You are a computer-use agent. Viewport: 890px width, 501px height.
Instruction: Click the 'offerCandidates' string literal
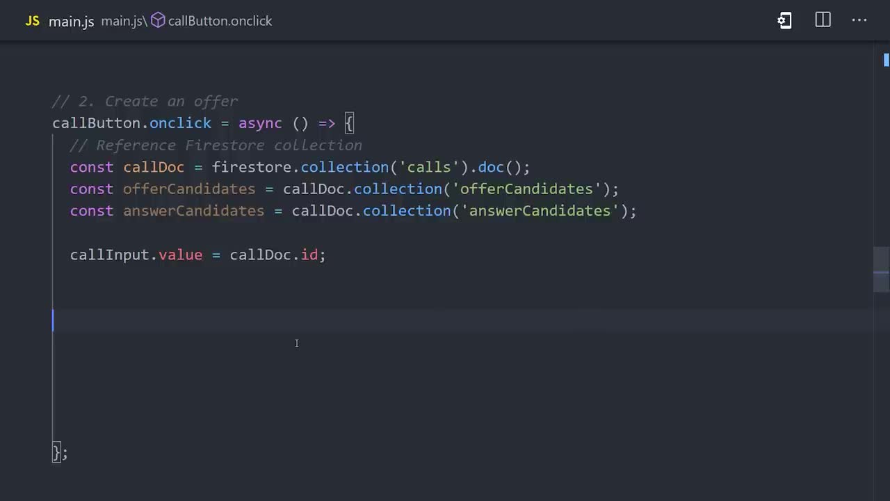pos(526,189)
